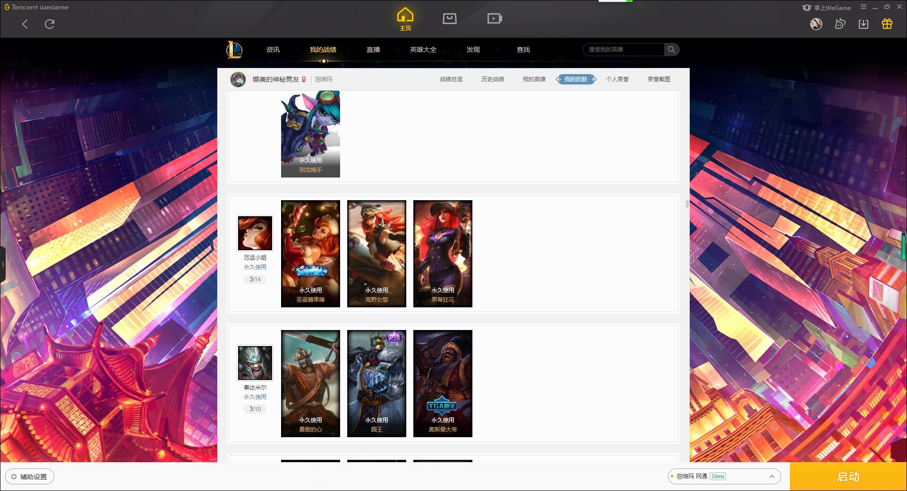Switch to 我的英雄 sub-tab
Viewport: 907px width, 491px height.
coord(534,79)
